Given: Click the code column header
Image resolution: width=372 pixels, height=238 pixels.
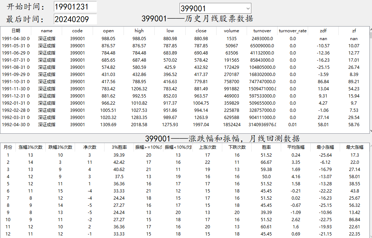Looking at the screenshot, I should tap(77, 31).
